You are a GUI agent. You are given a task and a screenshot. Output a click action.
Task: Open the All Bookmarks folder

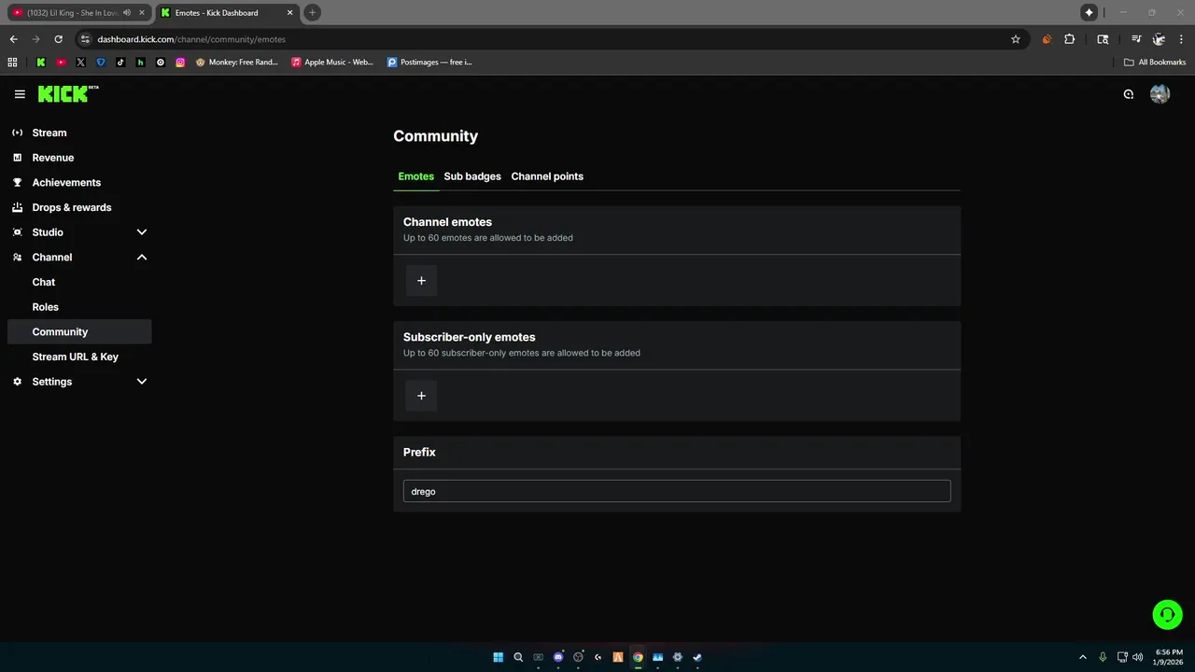coord(1155,63)
